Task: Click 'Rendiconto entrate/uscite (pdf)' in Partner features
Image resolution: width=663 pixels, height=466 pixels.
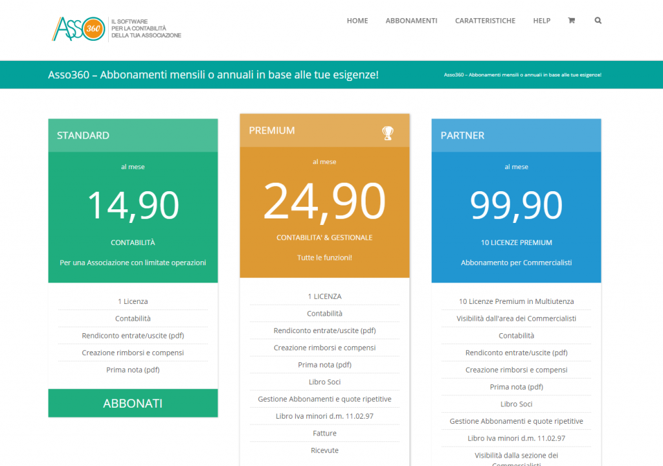Action: pyautogui.click(x=516, y=353)
